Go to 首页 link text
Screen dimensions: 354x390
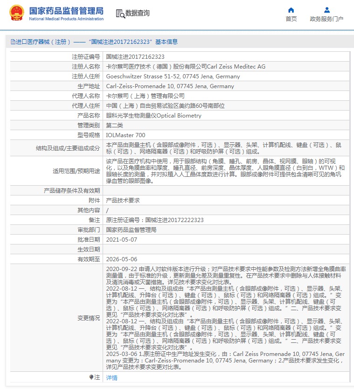click(291, 19)
